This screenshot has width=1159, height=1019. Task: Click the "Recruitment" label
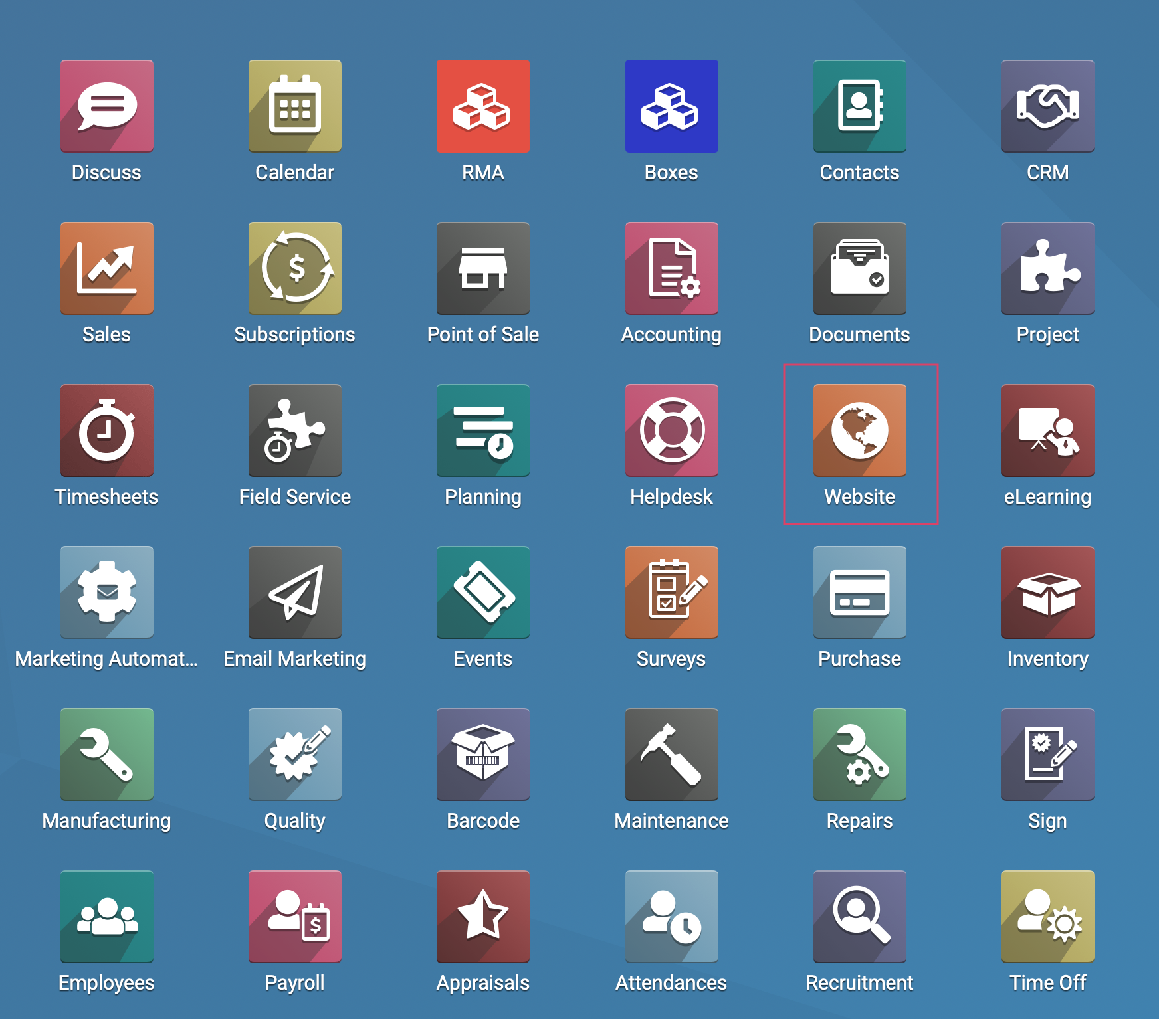click(x=860, y=983)
